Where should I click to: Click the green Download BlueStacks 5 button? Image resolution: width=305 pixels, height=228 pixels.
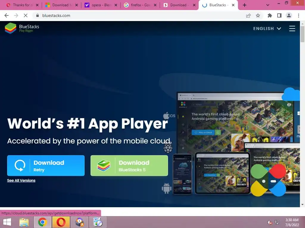pyautogui.click(x=129, y=166)
